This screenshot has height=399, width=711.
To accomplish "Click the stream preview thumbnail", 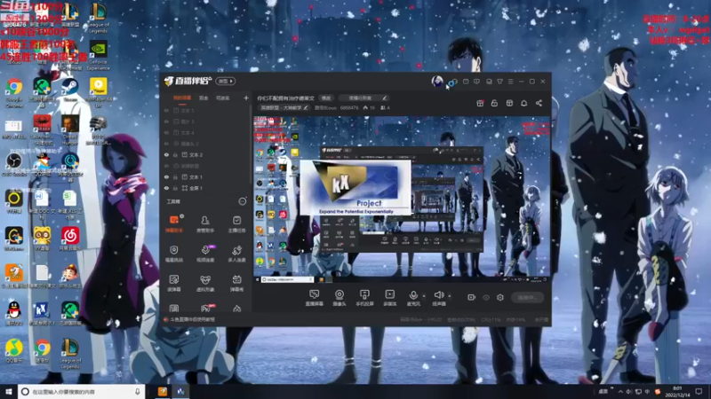I will [x=402, y=199].
